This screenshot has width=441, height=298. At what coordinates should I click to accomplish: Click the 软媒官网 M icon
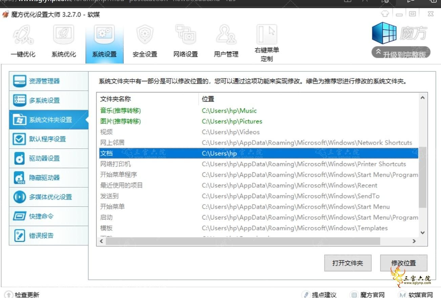point(402,295)
